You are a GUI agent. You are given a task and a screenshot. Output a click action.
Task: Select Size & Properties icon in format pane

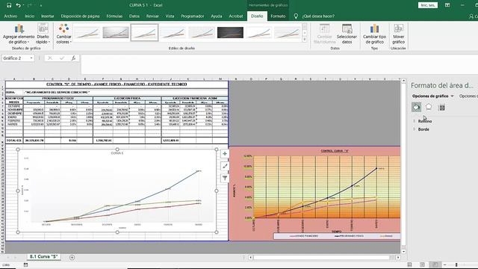[441, 108]
